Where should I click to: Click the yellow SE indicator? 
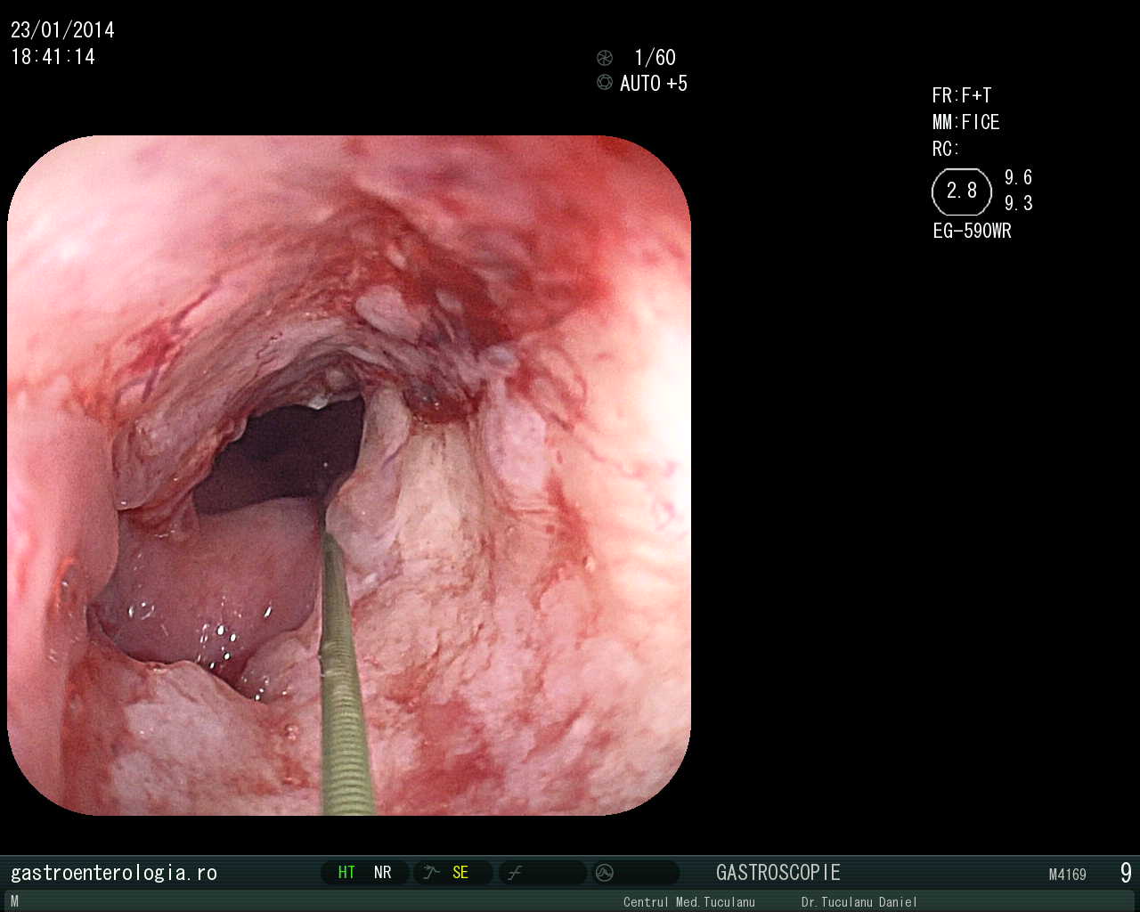[460, 873]
